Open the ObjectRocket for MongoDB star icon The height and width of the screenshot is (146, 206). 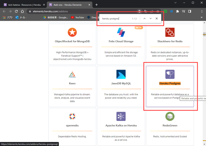(72, 32)
